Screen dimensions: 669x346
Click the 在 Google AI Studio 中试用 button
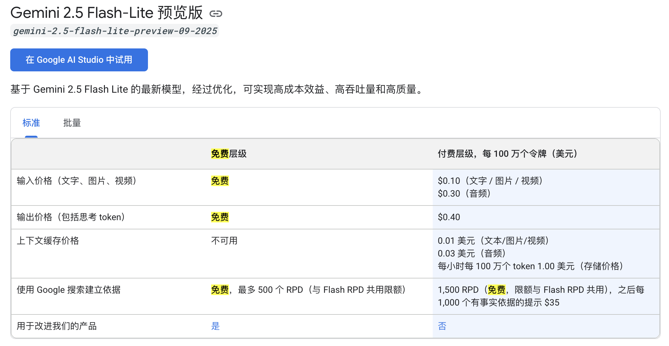(79, 60)
